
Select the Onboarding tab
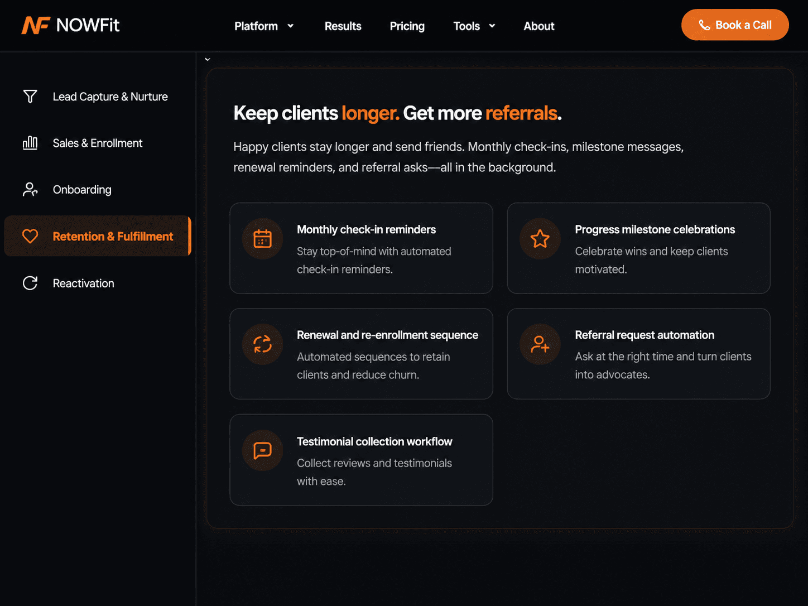(x=98, y=190)
